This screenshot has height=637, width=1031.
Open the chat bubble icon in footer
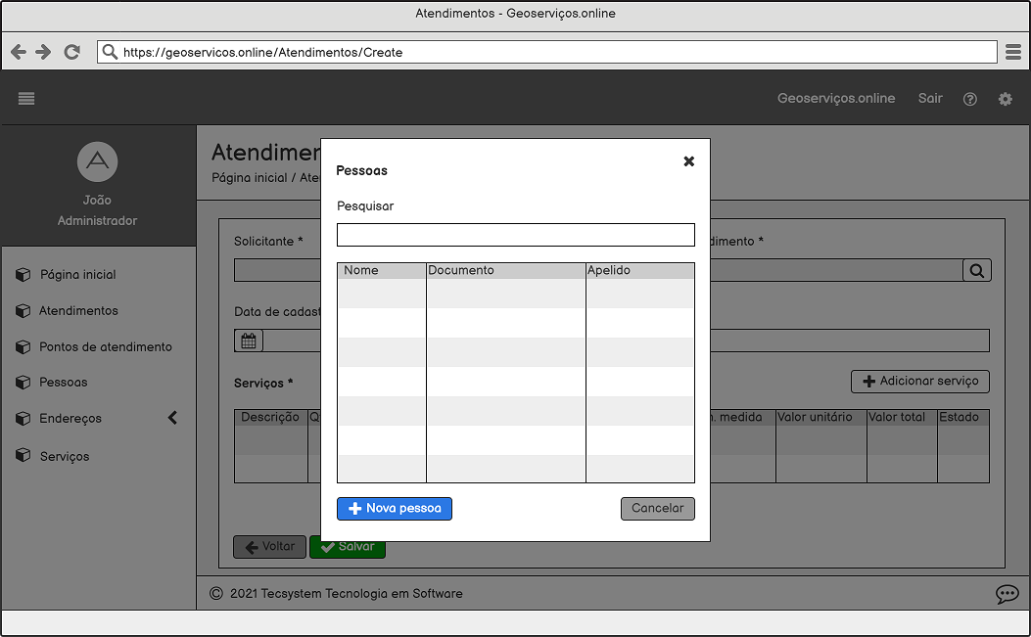pos(1007,594)
